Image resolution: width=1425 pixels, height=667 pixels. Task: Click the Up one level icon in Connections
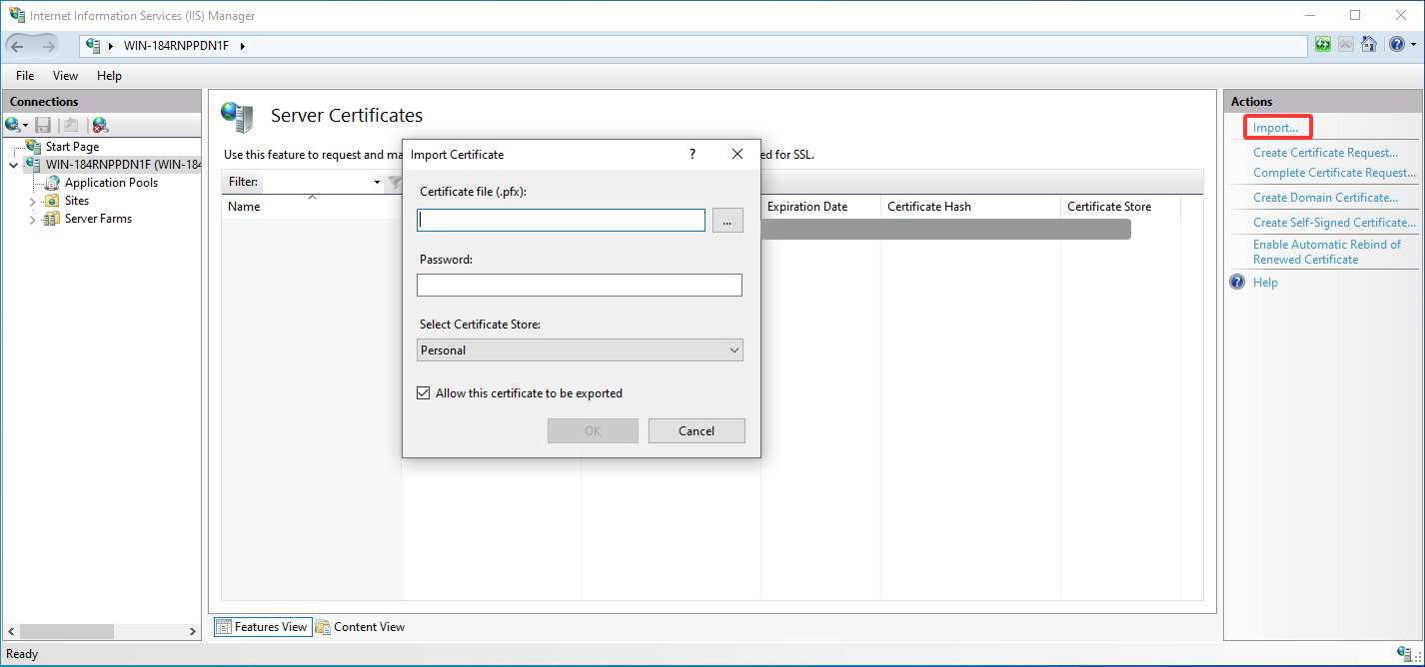click(71, 125)
